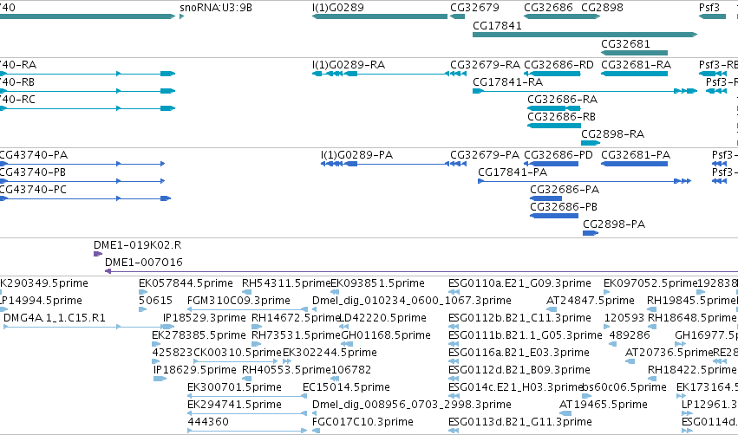Select the GH01168.5prime EST label
The width and height of the screenshot is (738, 435).
coord(386,335)
